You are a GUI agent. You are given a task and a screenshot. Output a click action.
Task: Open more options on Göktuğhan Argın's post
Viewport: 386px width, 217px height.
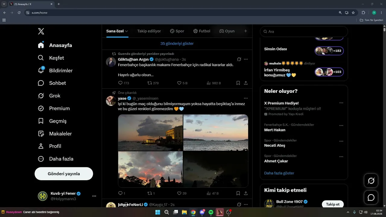click(x=246, y=59)
